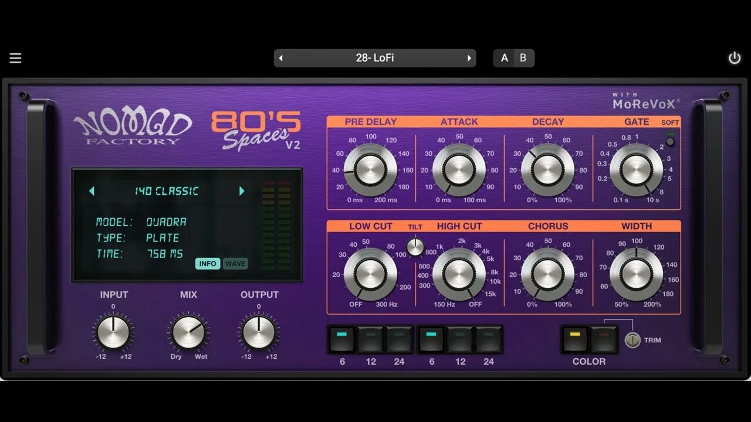Click the GATE header label
The height and width of the screenshot is (422, 751).
(637, 122)
